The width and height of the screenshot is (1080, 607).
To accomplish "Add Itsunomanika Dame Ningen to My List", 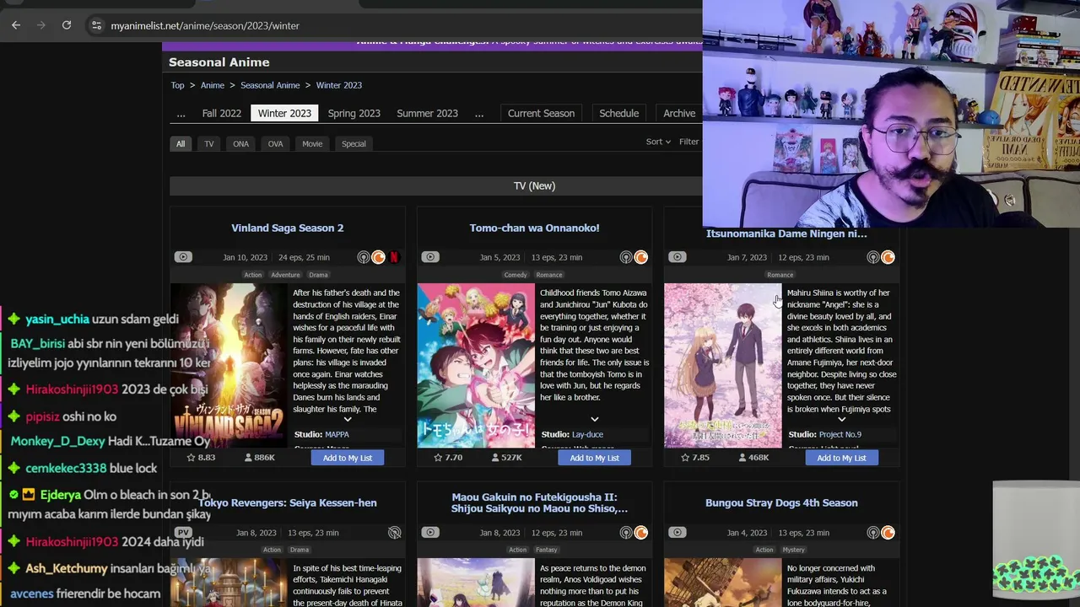I will [841, 458].
